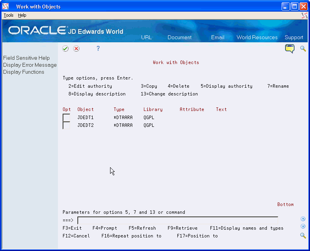Viewport: 310px width, 251px height.
Task: Click F11=Display names and types
Action: pos(247,228)
